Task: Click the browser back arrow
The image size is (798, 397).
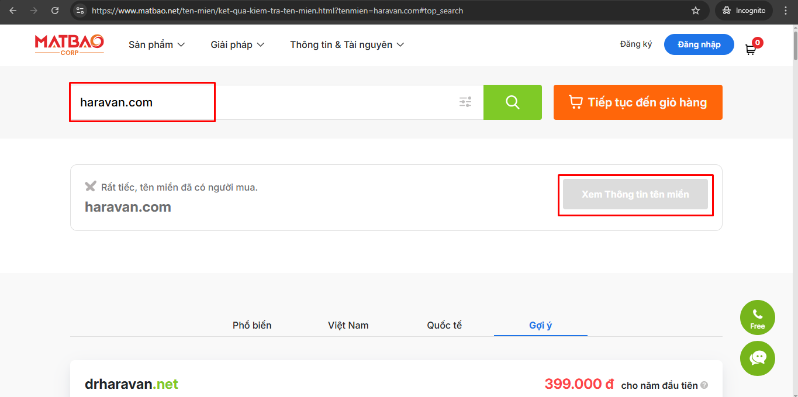Action: coord(13,11)
